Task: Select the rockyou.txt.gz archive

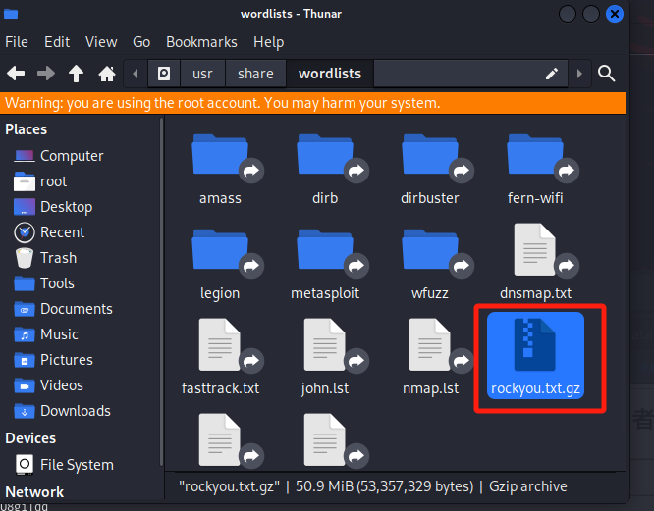Action: [x=535, y=355]
